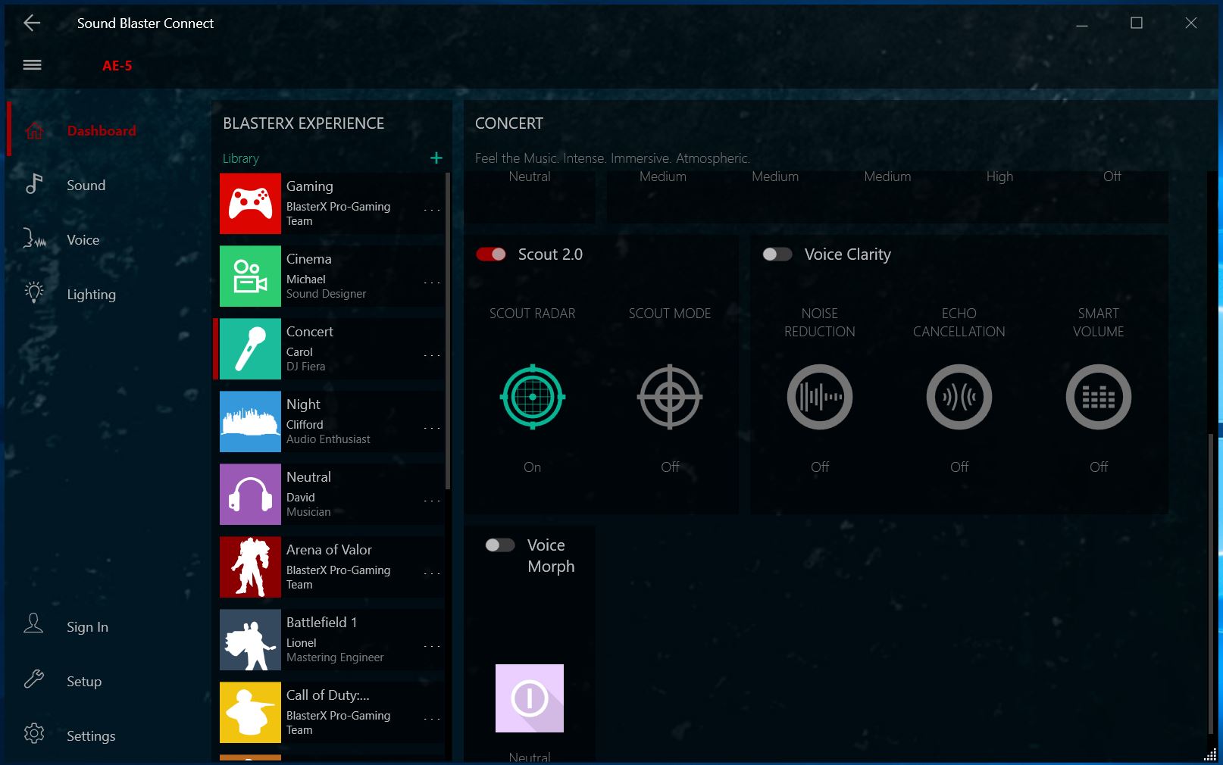Open the Voice section
Image resolution: width=1223 pixels, height=765 pixels.
[x=83, y=239]
